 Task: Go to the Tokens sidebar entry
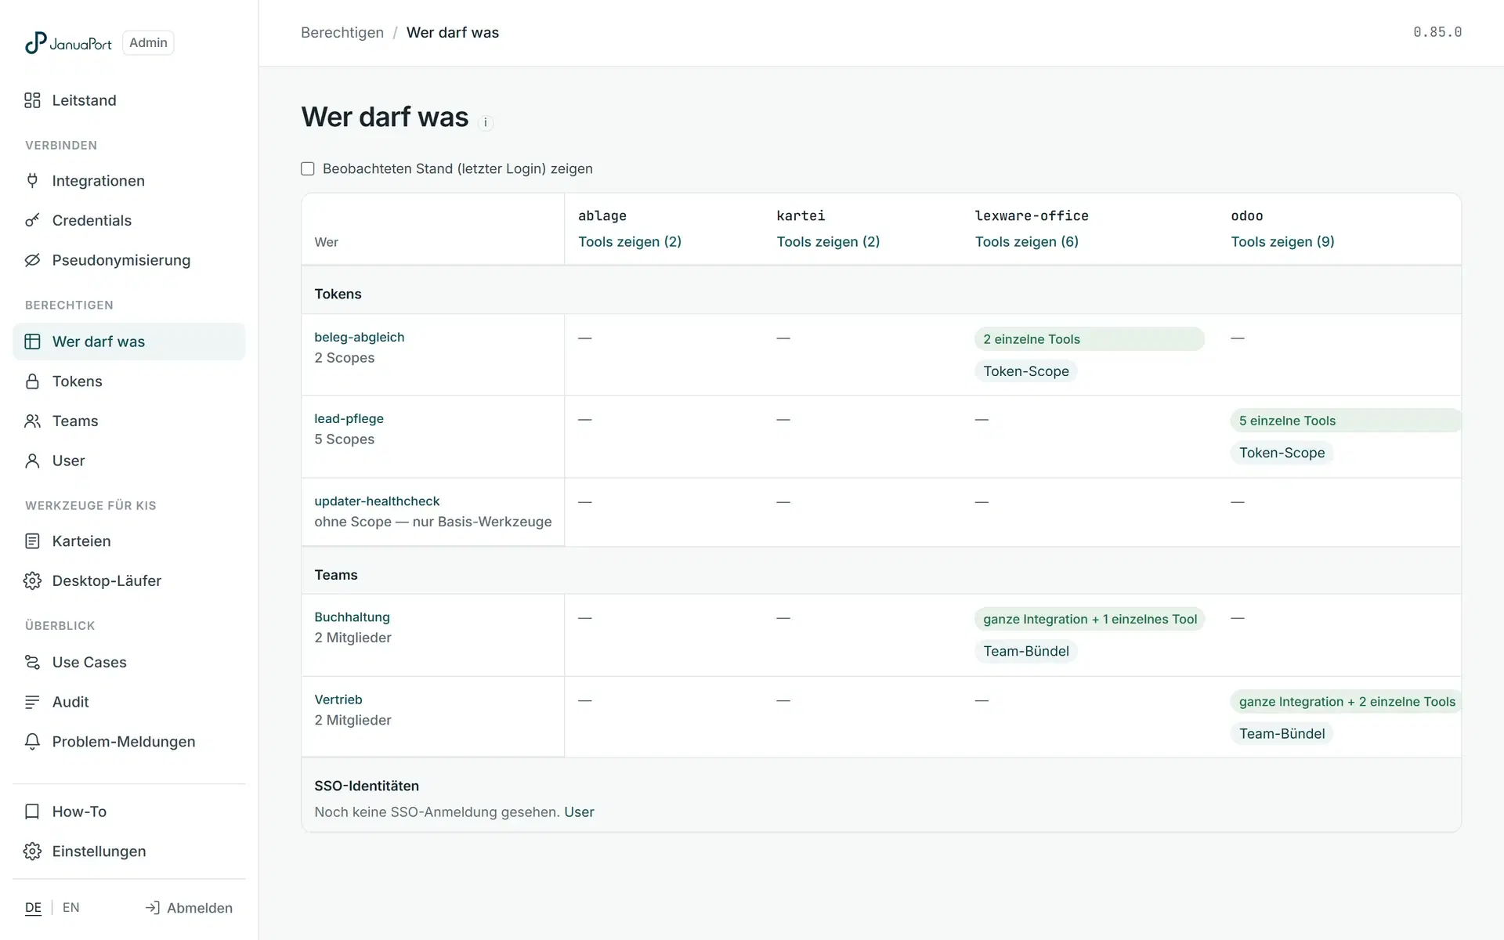(x=129, y=381)
